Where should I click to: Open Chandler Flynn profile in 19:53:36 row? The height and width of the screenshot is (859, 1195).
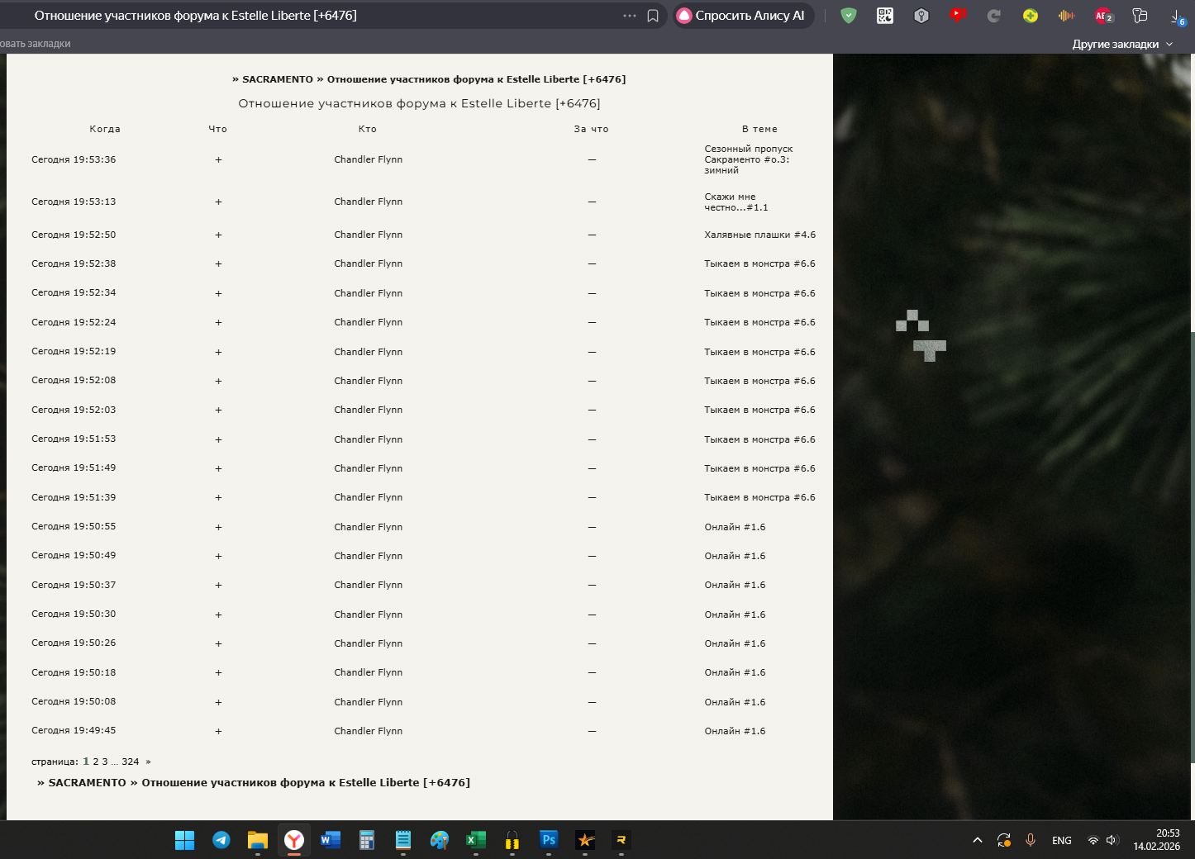click(x=369, y=159)
